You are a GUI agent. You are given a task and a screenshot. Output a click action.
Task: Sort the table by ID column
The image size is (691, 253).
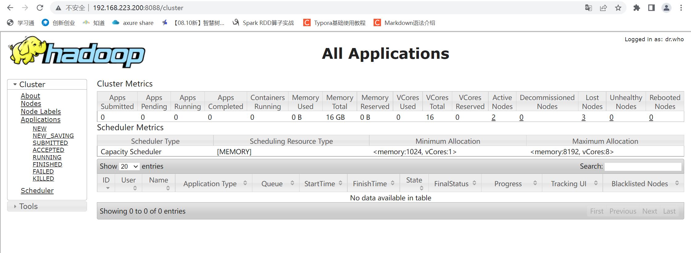106,183
